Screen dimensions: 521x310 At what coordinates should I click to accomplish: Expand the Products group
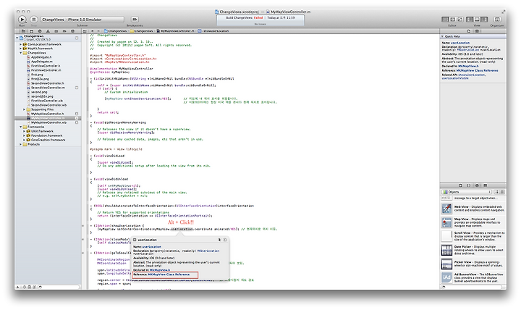[20, 144]
